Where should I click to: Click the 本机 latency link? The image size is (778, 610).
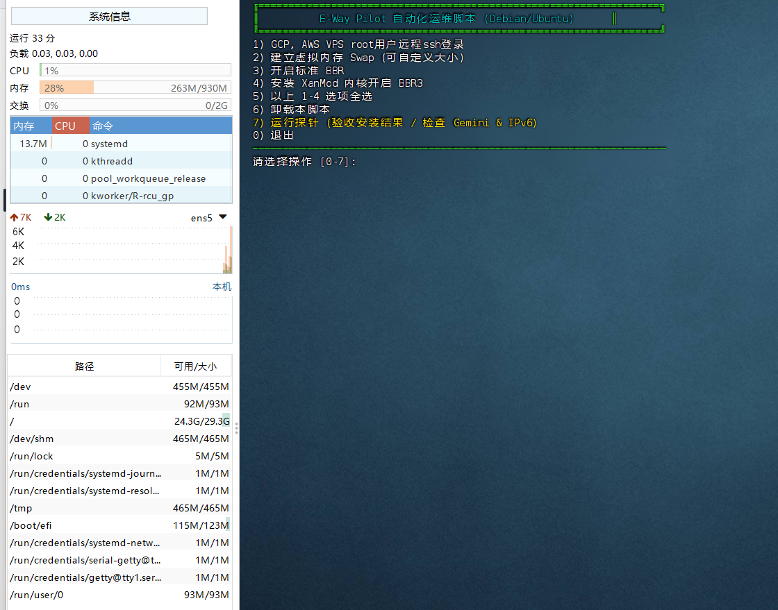pyautogui.click(x=222, y=287)
